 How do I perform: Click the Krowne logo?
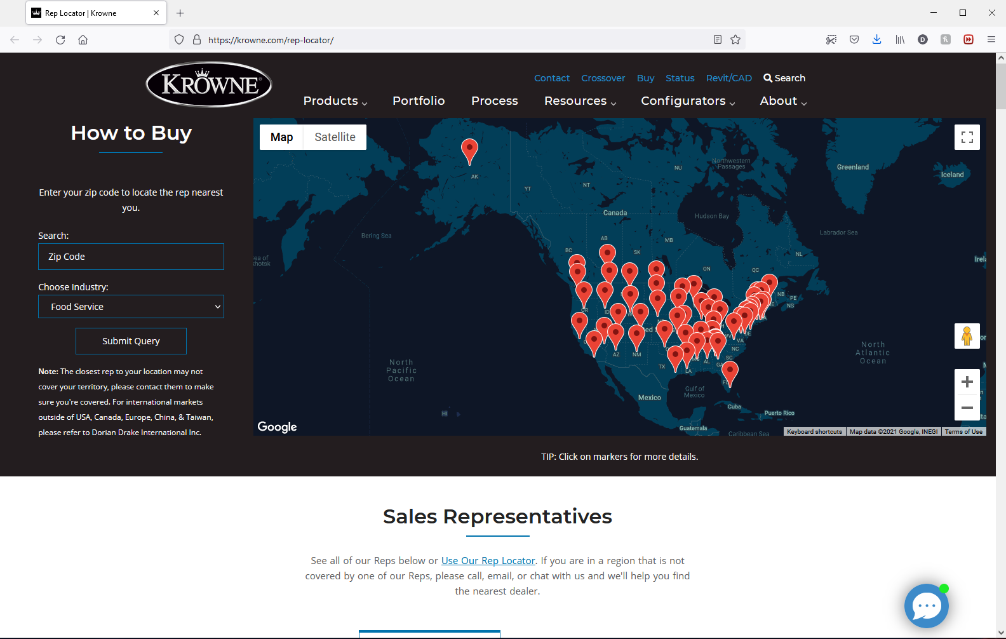point(209,84)
